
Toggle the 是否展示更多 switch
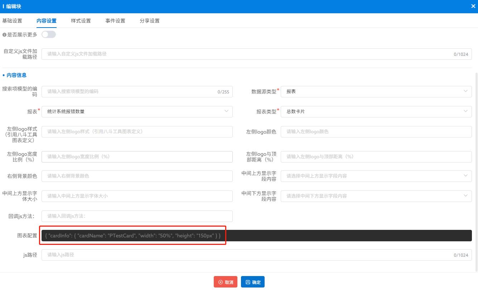point(49,34)
